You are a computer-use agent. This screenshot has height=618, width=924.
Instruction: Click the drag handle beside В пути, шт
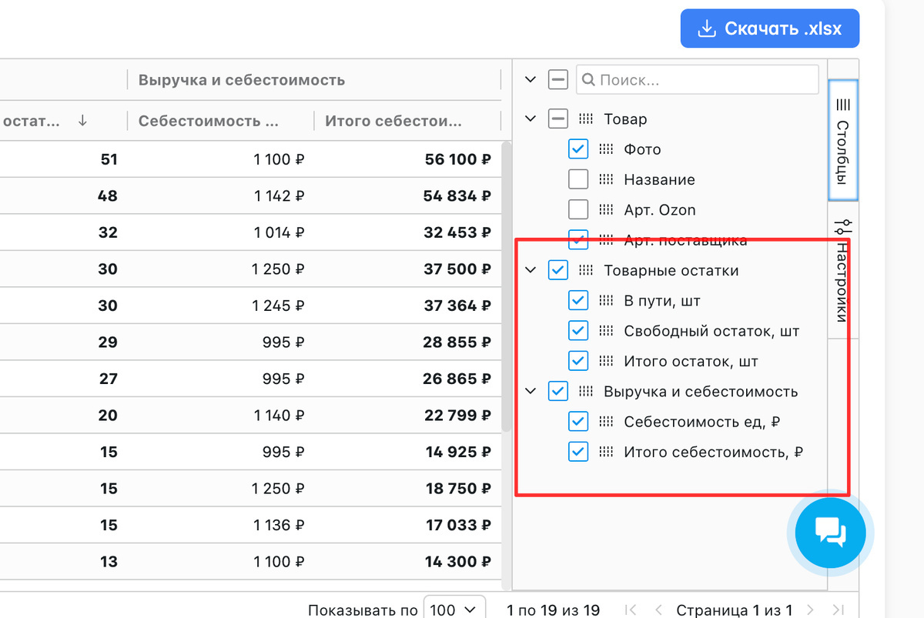click(x=605, y=300)
